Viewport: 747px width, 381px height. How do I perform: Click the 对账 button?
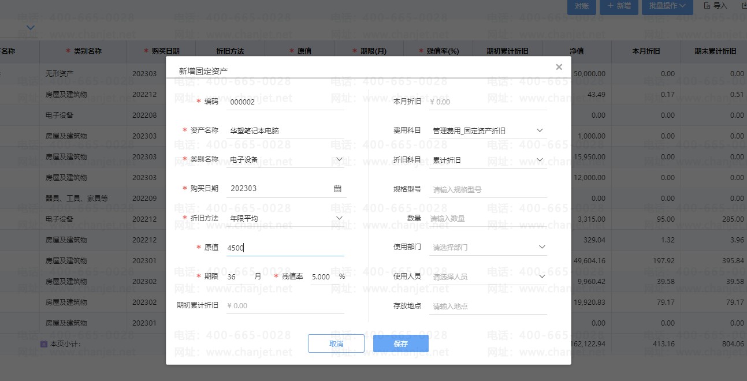(x=582, y=6)
